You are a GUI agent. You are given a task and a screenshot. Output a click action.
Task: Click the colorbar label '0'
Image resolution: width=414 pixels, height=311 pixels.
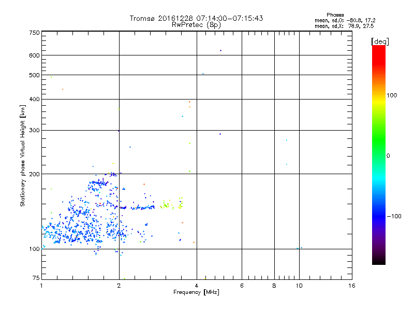388,156
